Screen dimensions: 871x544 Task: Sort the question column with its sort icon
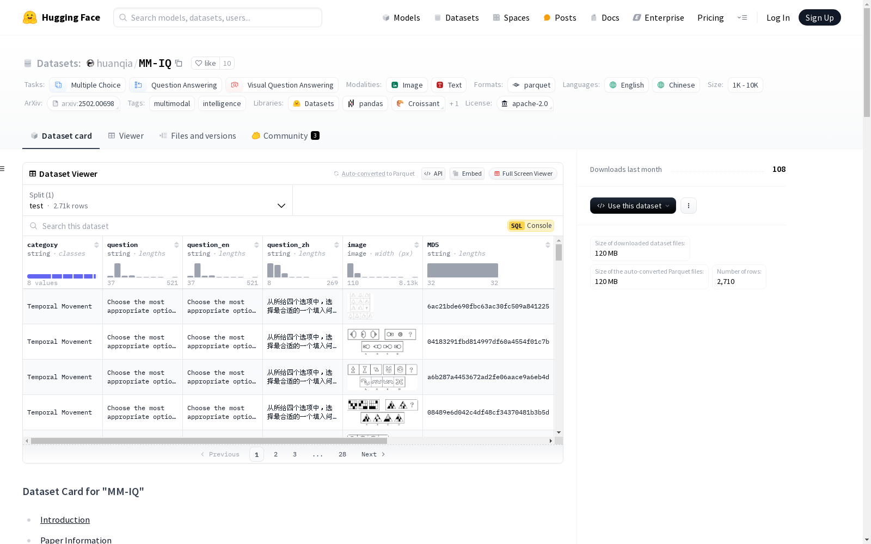(176, 245)
